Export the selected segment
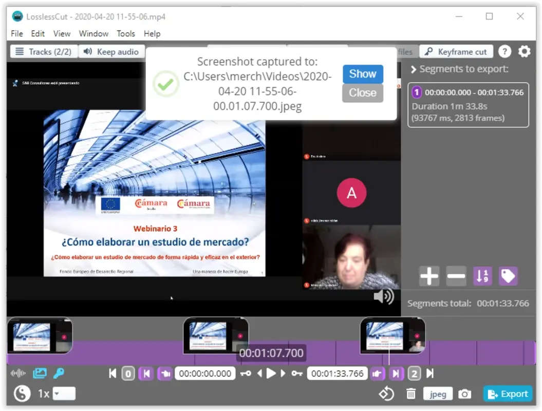The height and width of the screenshot is (411, 542). point(508,394)
